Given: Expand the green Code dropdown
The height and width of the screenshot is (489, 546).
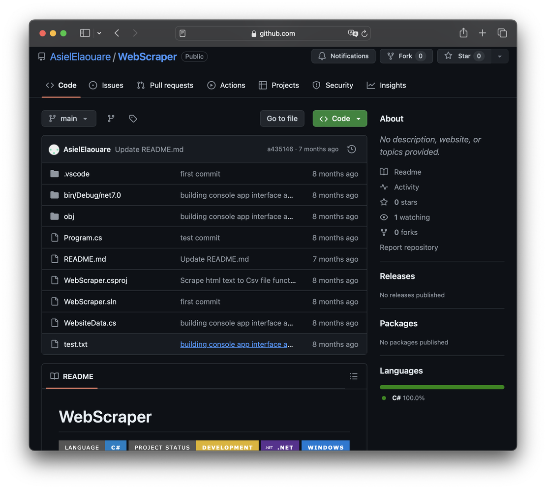Looking at the screenshot, I should [339, 118].
